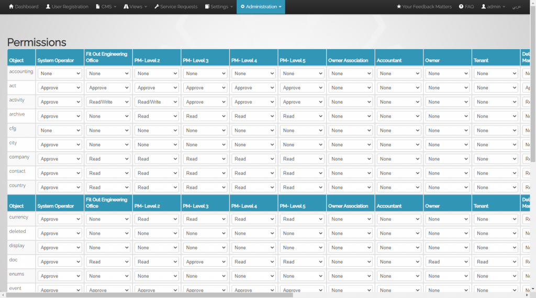Switch language using the Arabic link
This screenshot has height=298, width=536.
[516, 7]
